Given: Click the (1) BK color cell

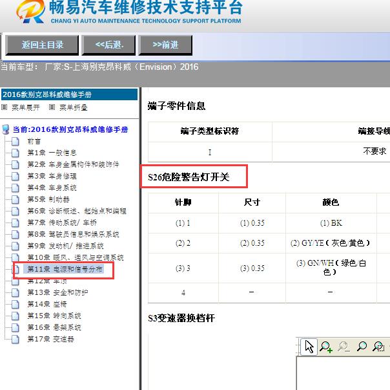Looking at the screenshot, I should (331, 223).
